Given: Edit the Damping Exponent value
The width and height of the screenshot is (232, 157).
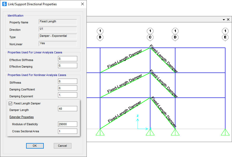Looking at the screenshot, I should [67, 95].
